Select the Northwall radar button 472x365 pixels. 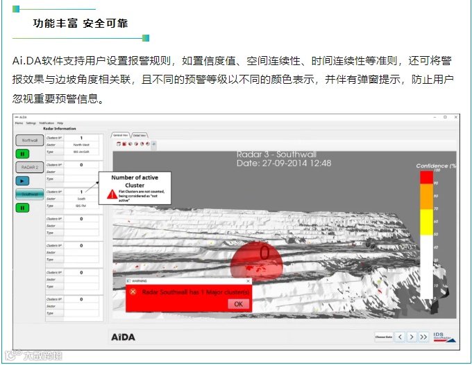[30, 141]
